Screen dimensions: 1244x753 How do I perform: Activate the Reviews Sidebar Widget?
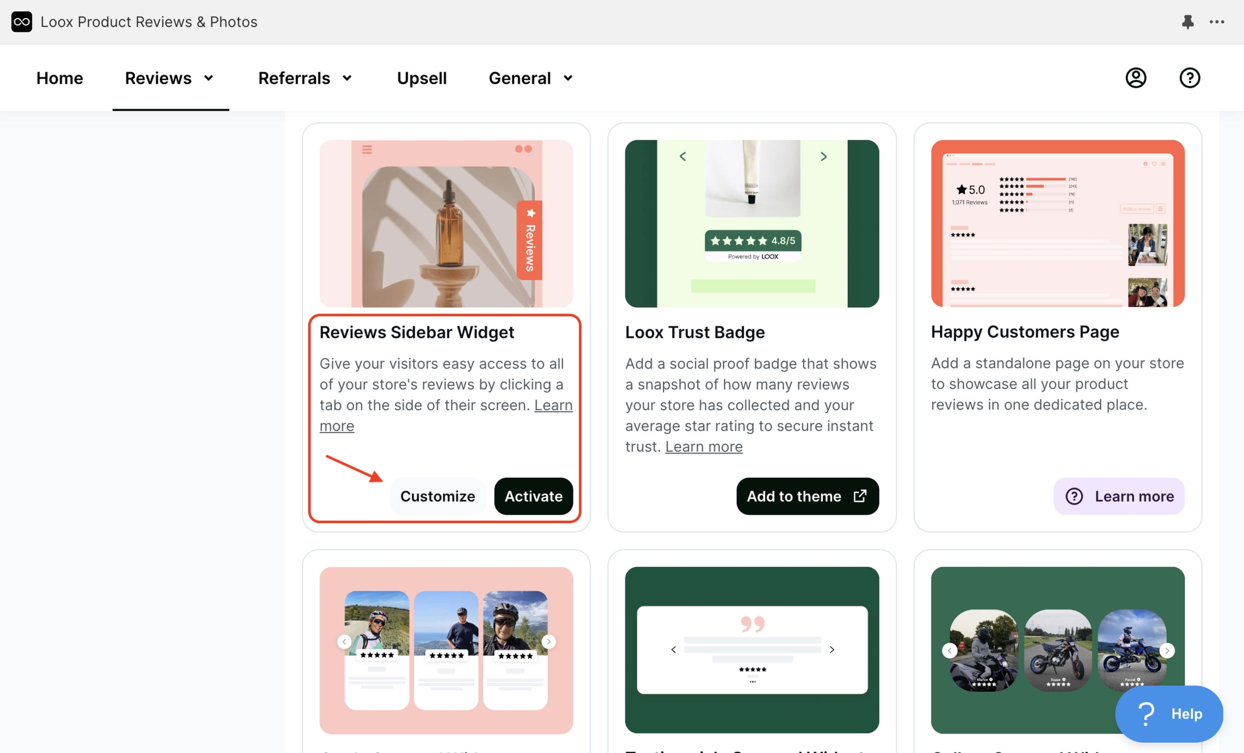[533, 496]
